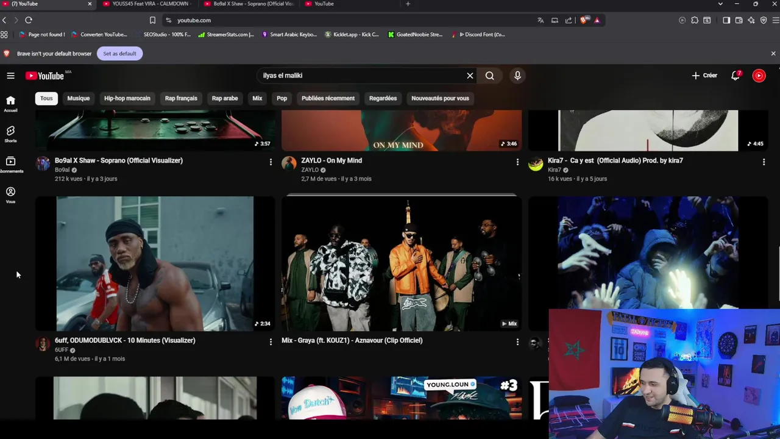Open Converter: YouTube bookmark

[99, 35]
